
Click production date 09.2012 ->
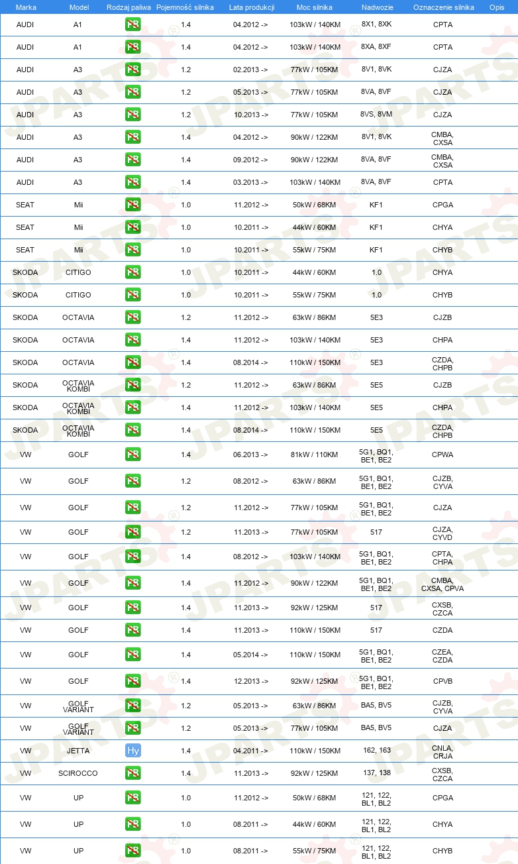(x=251, y=160)
